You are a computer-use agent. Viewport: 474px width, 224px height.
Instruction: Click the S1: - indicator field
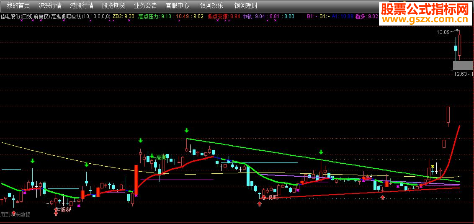(x=325, y=16)
